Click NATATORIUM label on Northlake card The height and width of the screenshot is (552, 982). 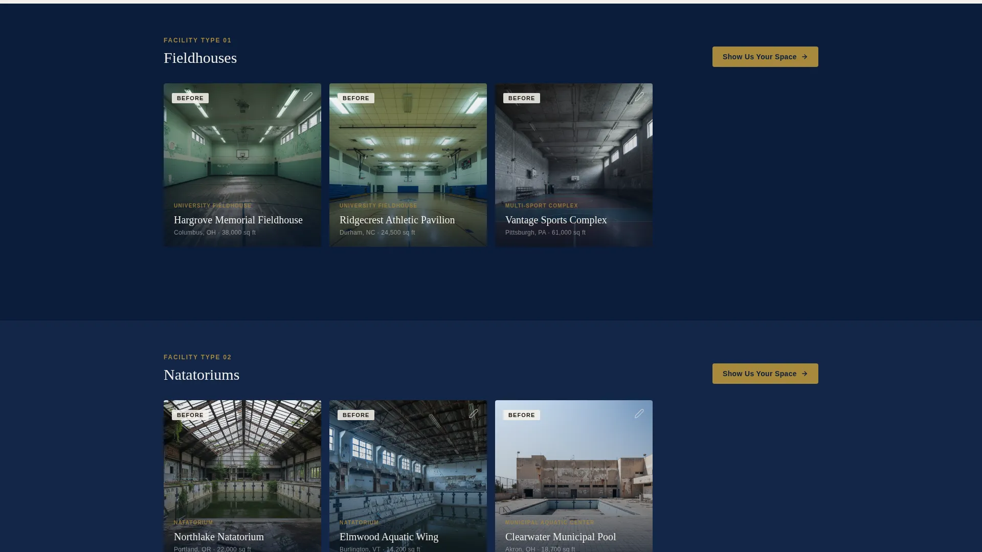[x=193, y=522]
